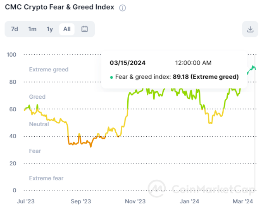Click the Extreme fear zone label

(46, 178)
